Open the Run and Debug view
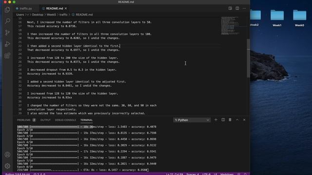 pos(7,44)
